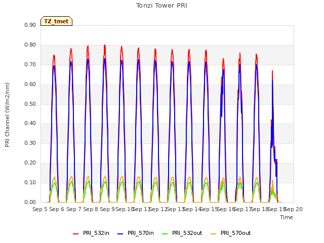Click the Sep 5 x-axis tick label
This screenshot has height=243, width=324.
tap(40, 209)
